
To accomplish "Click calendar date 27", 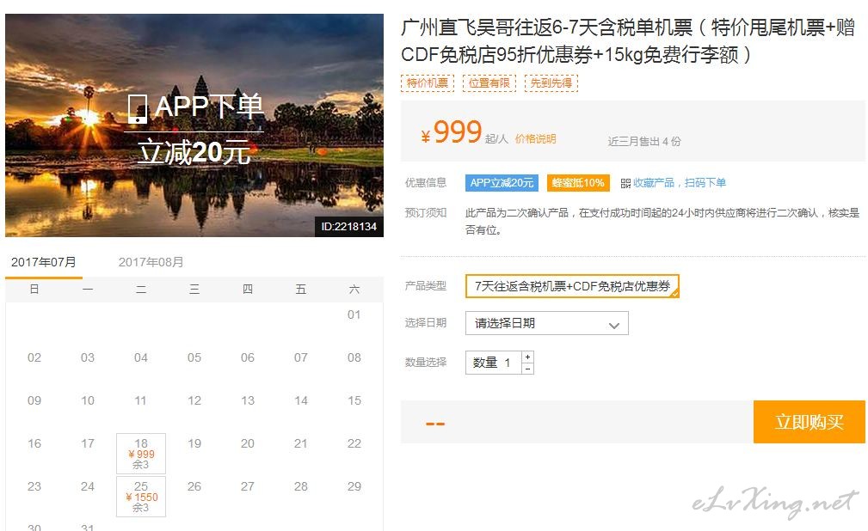I will click(248, 486).
